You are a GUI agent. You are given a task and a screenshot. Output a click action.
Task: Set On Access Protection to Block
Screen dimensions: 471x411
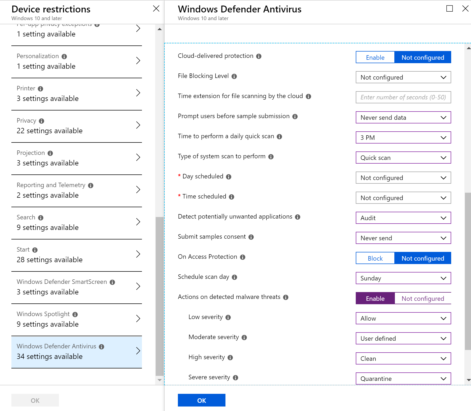point(375,258)
